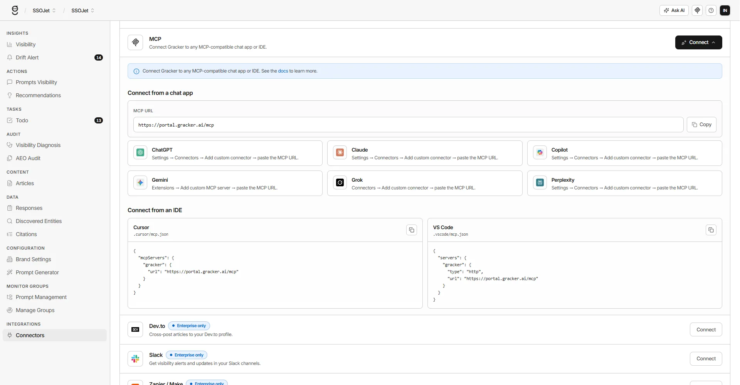Copy the VS Code mcp.json config

(x=711, y=230)
